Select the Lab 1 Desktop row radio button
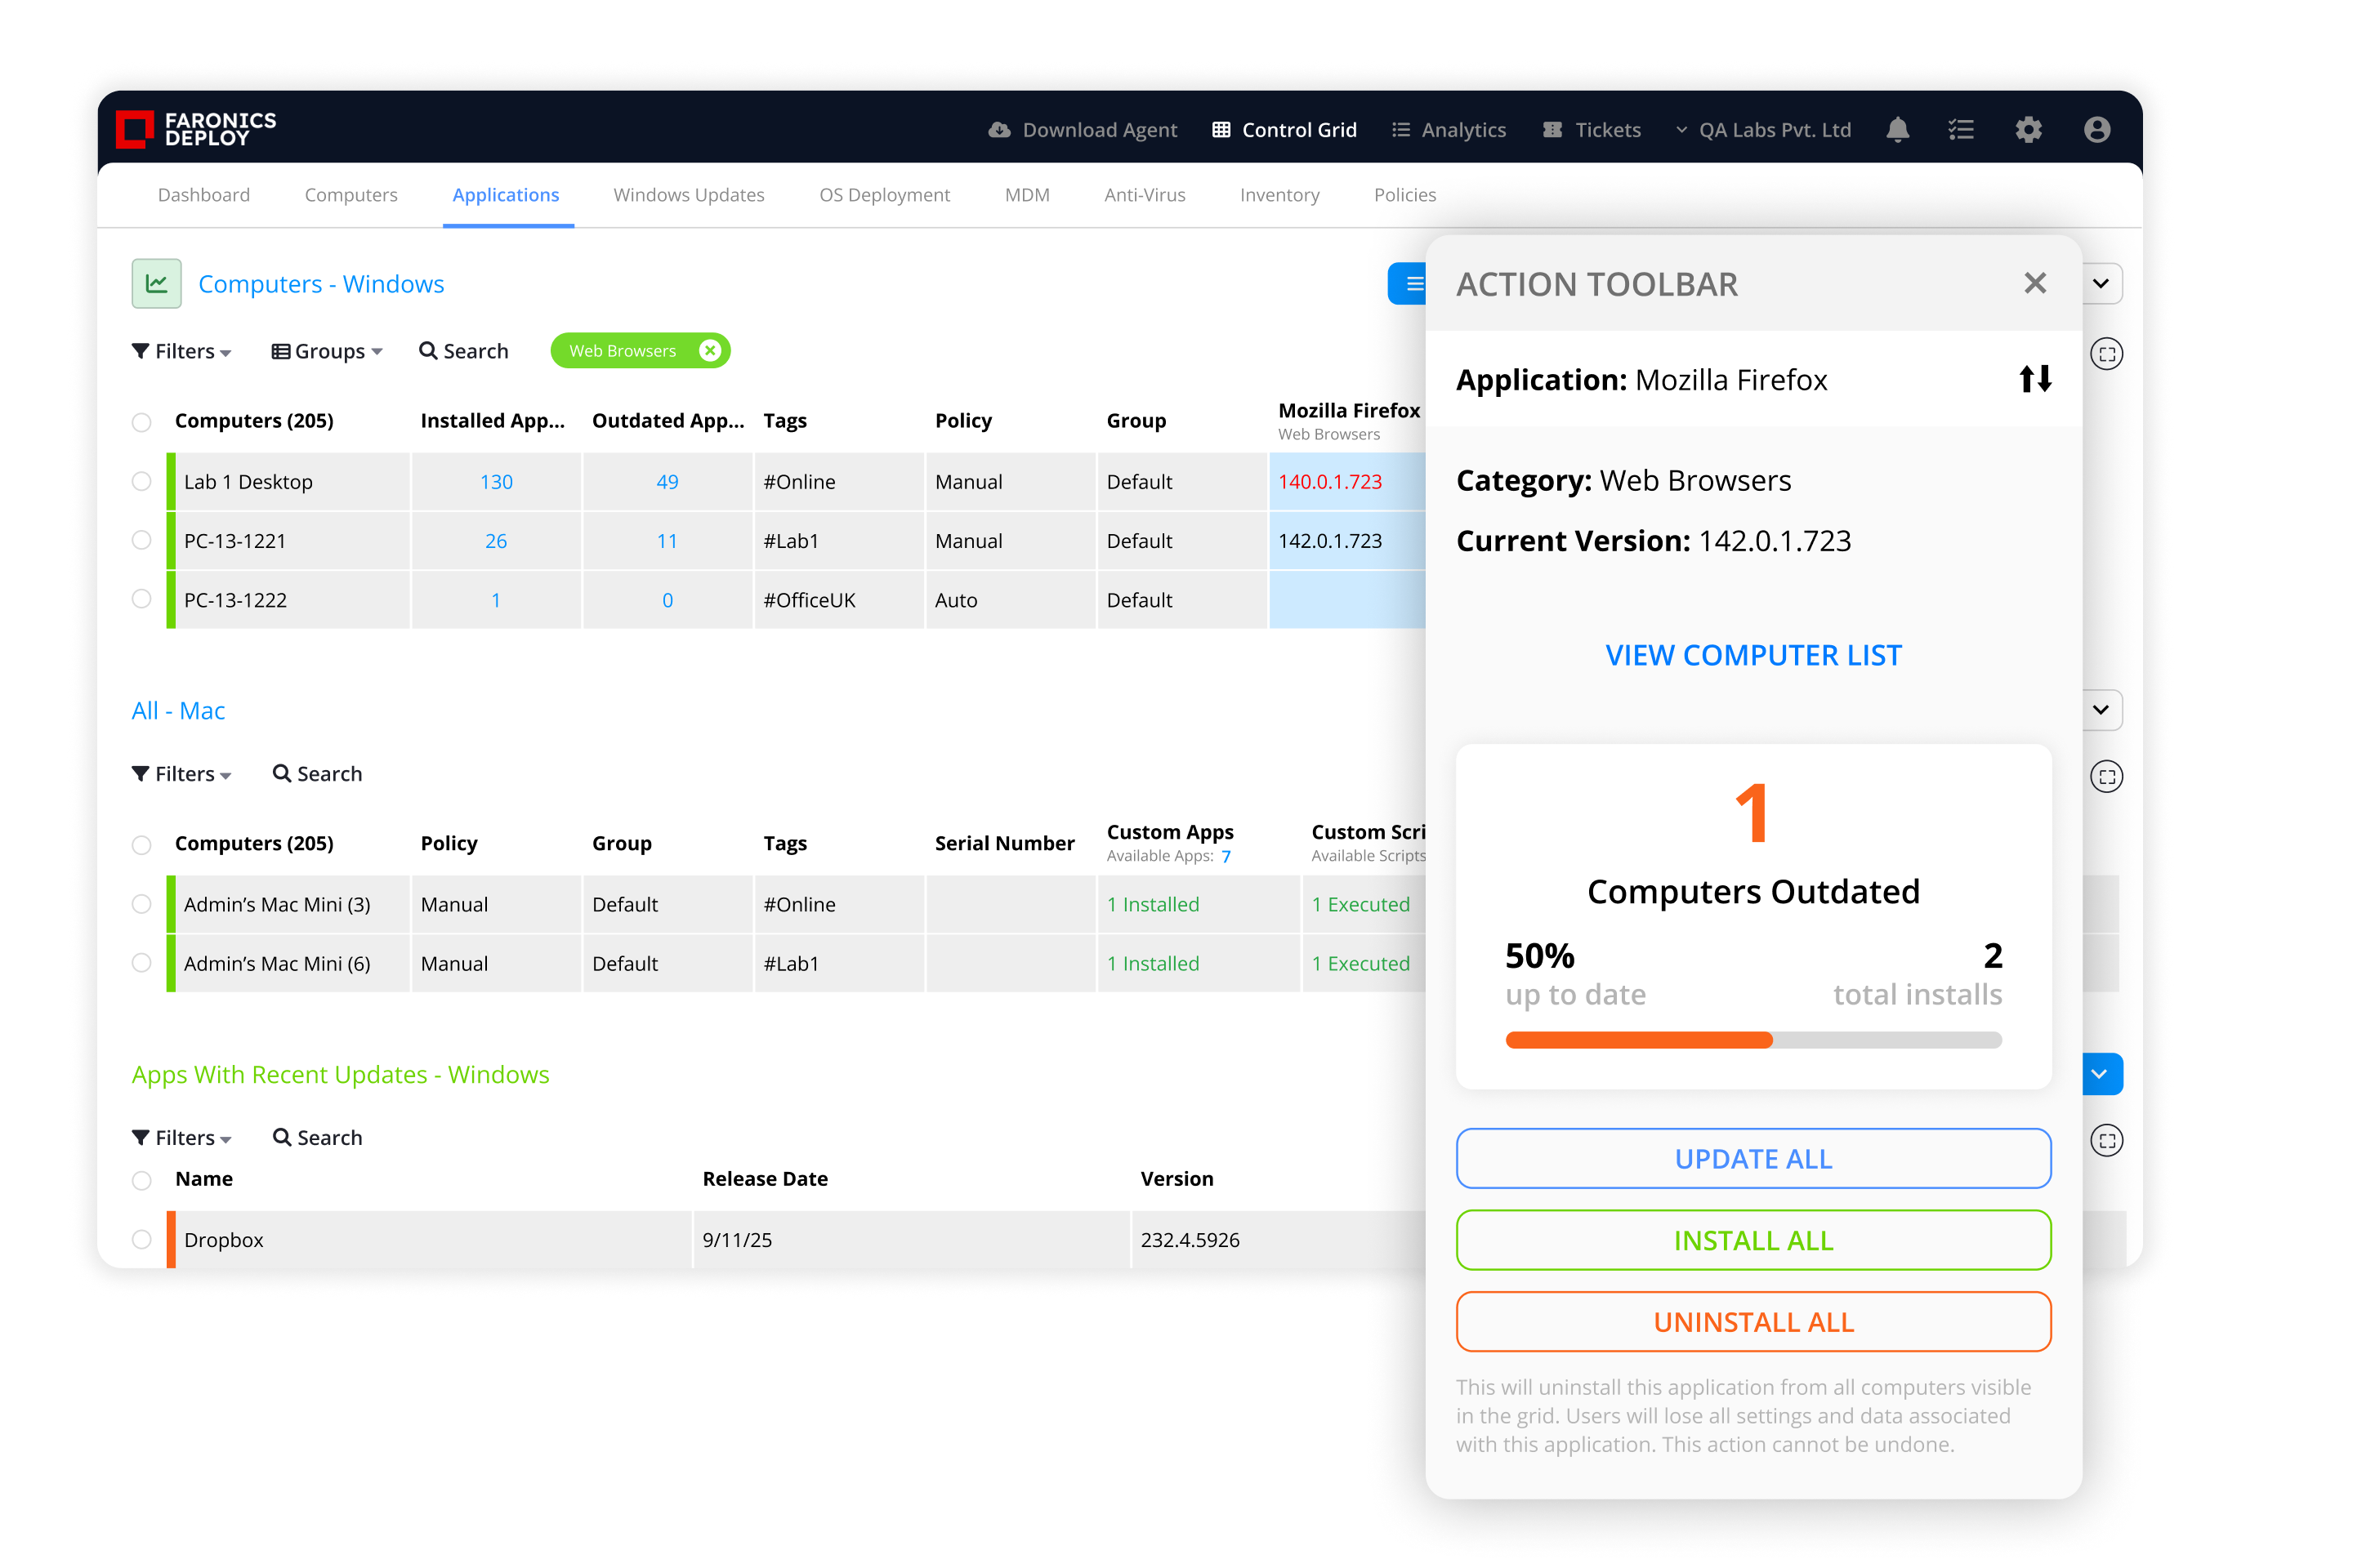Image resolution: width=2353 pixels, height=1568 pixels. [x=142, y=481]
